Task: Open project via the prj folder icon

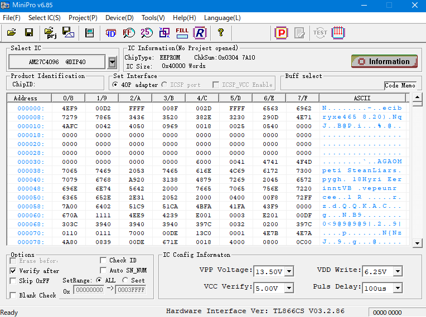Action: tap(50, 33)
